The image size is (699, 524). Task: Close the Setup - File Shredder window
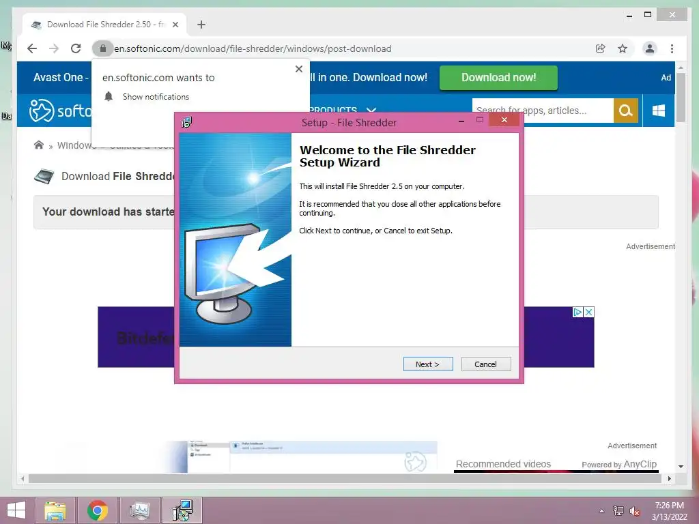(x=504, y=119)
